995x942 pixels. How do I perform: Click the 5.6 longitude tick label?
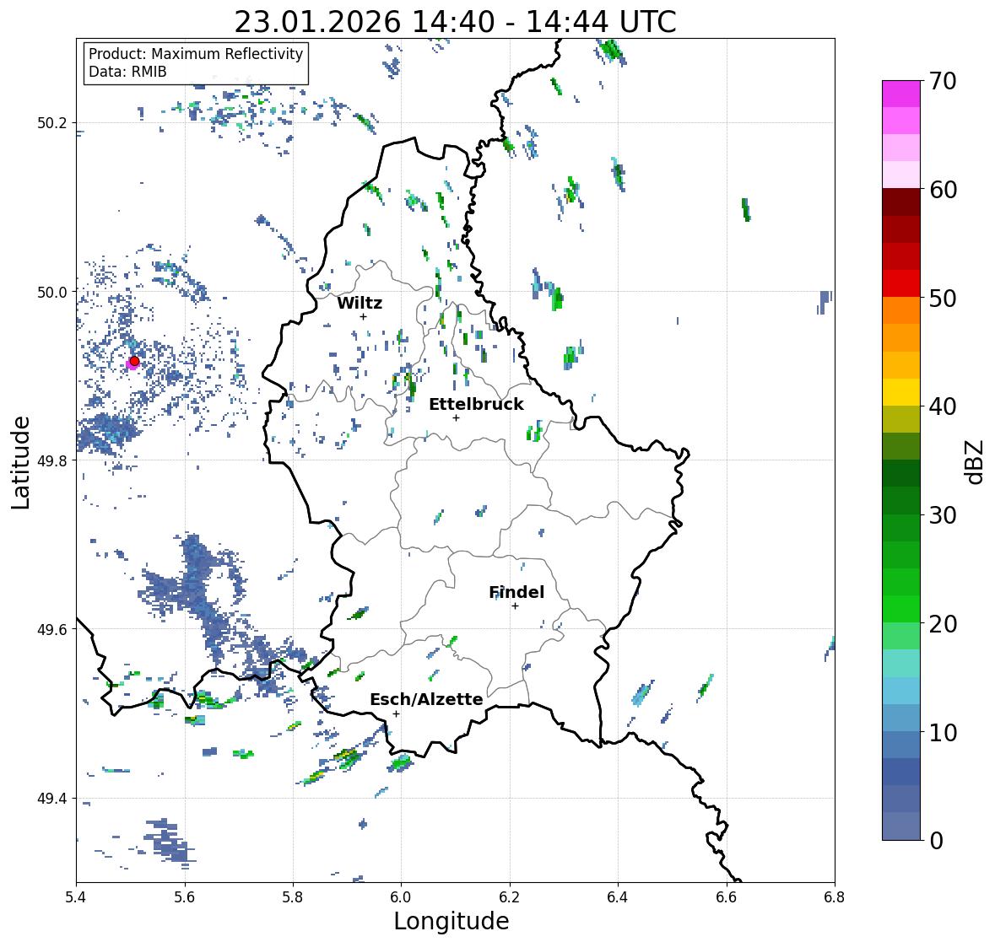(x=185, y=897)
